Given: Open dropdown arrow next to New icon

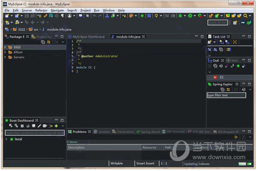Looking at the screenshot, I should (x=12, y=16).
